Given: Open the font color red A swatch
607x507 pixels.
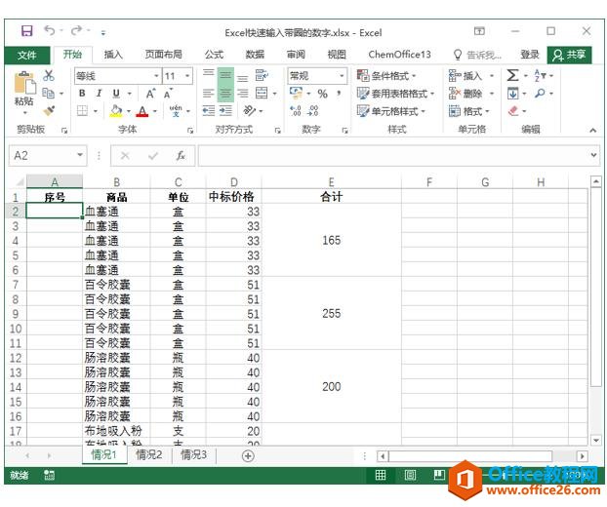Looking at the screenshot, I should [x=142, y=112].
